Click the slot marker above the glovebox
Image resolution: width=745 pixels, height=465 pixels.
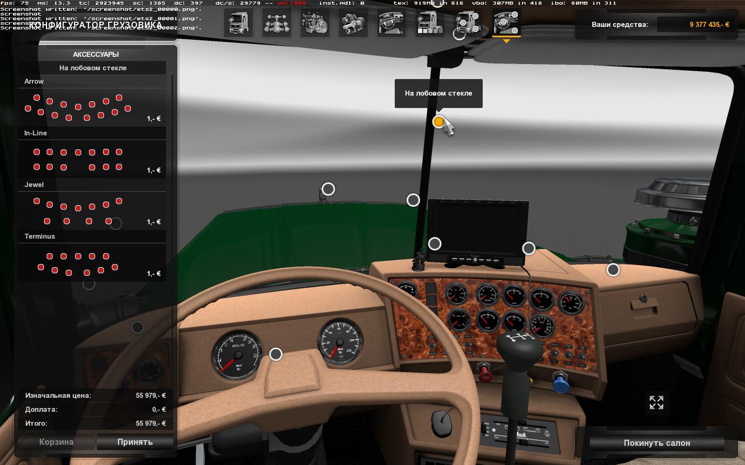613,270
